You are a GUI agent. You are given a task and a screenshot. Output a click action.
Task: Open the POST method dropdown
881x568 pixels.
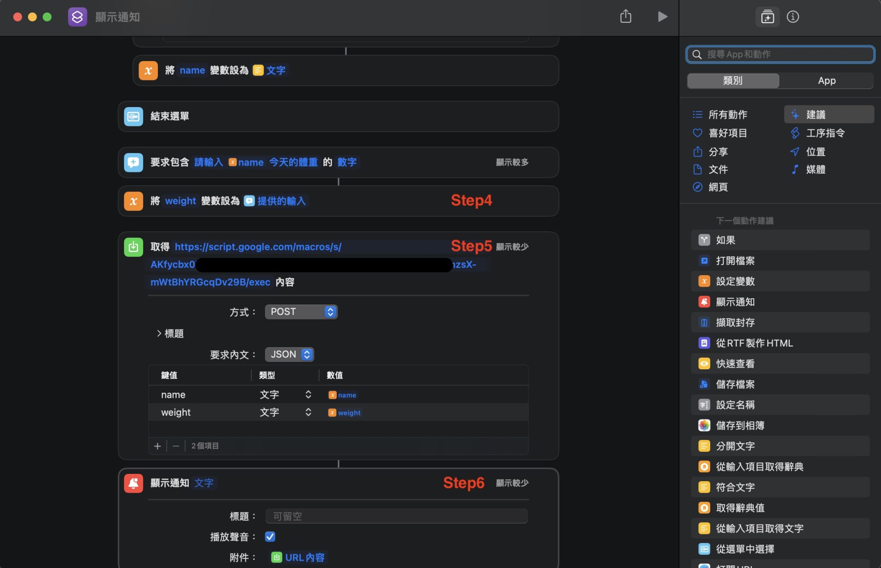pyautogui.click(x=301, y=312)
